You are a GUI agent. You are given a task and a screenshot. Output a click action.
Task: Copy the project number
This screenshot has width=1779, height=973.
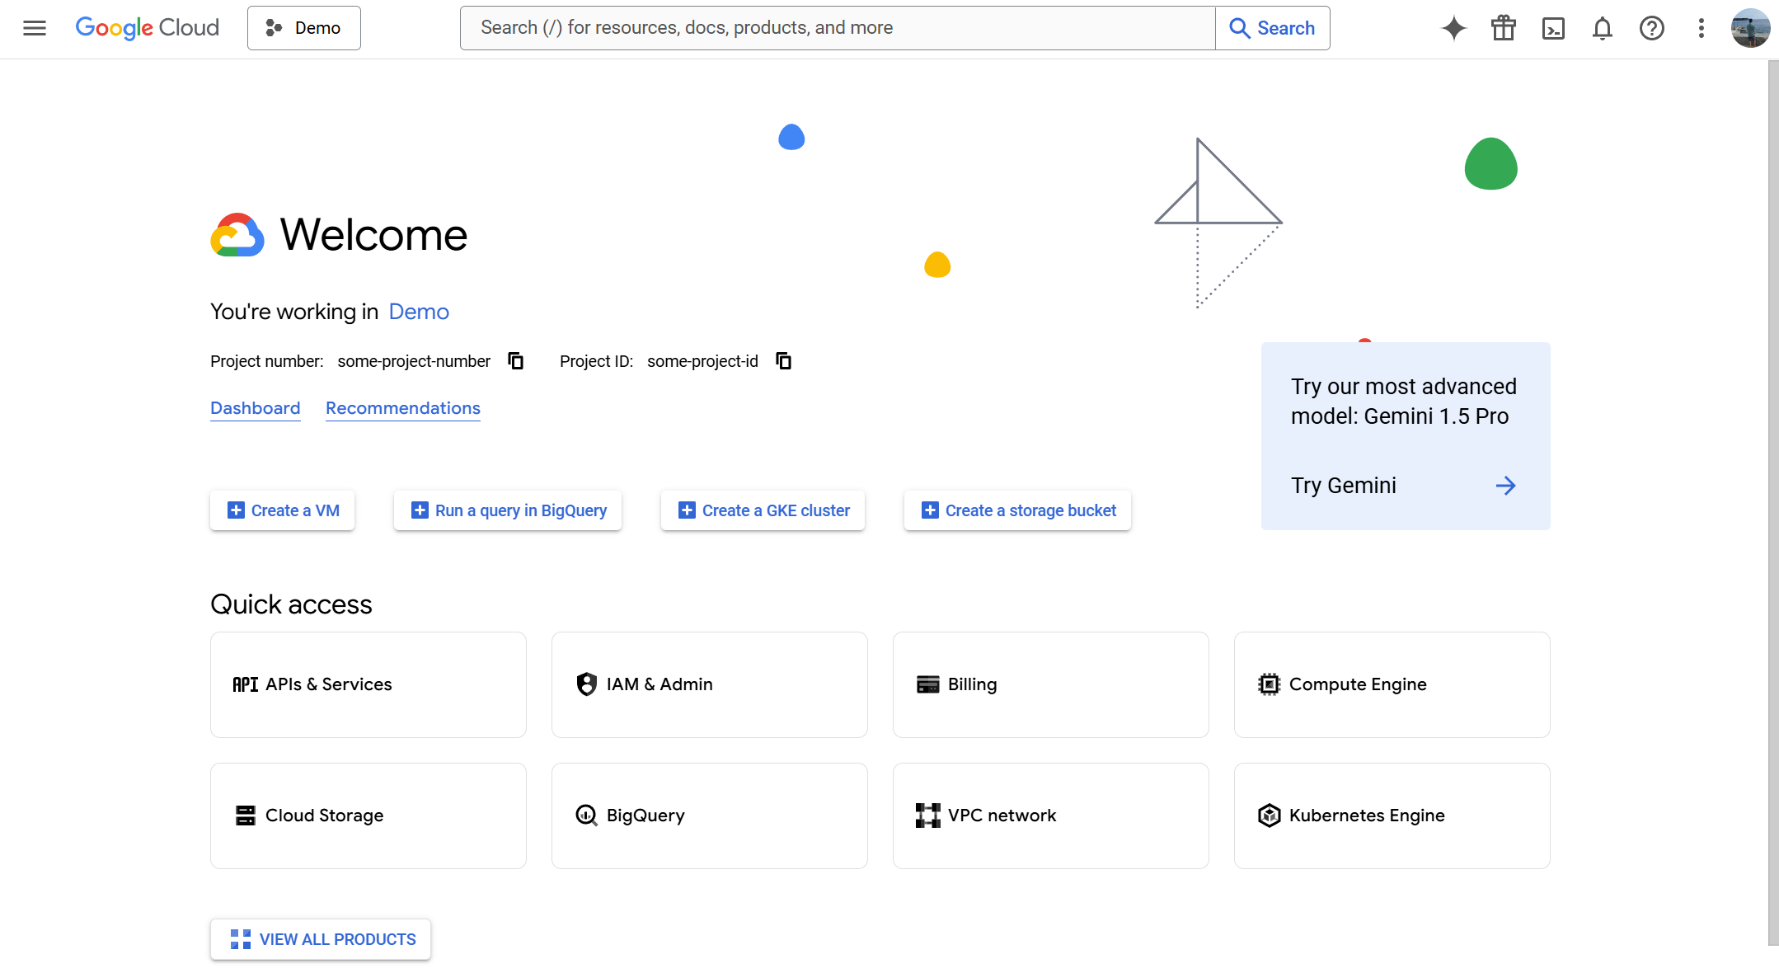coord(515,360)
